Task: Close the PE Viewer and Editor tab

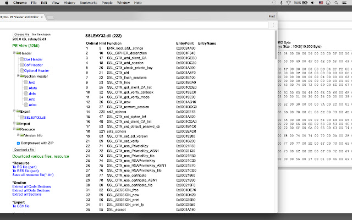Action: tap(42, 17)
